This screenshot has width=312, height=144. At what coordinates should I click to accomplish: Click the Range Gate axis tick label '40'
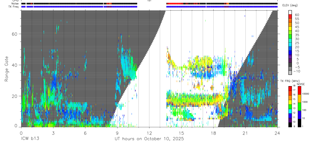tap(15, 65)
